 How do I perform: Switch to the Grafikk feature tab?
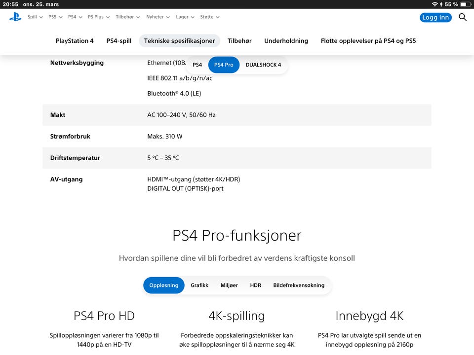pyautogui.click(x=199, y=285)
